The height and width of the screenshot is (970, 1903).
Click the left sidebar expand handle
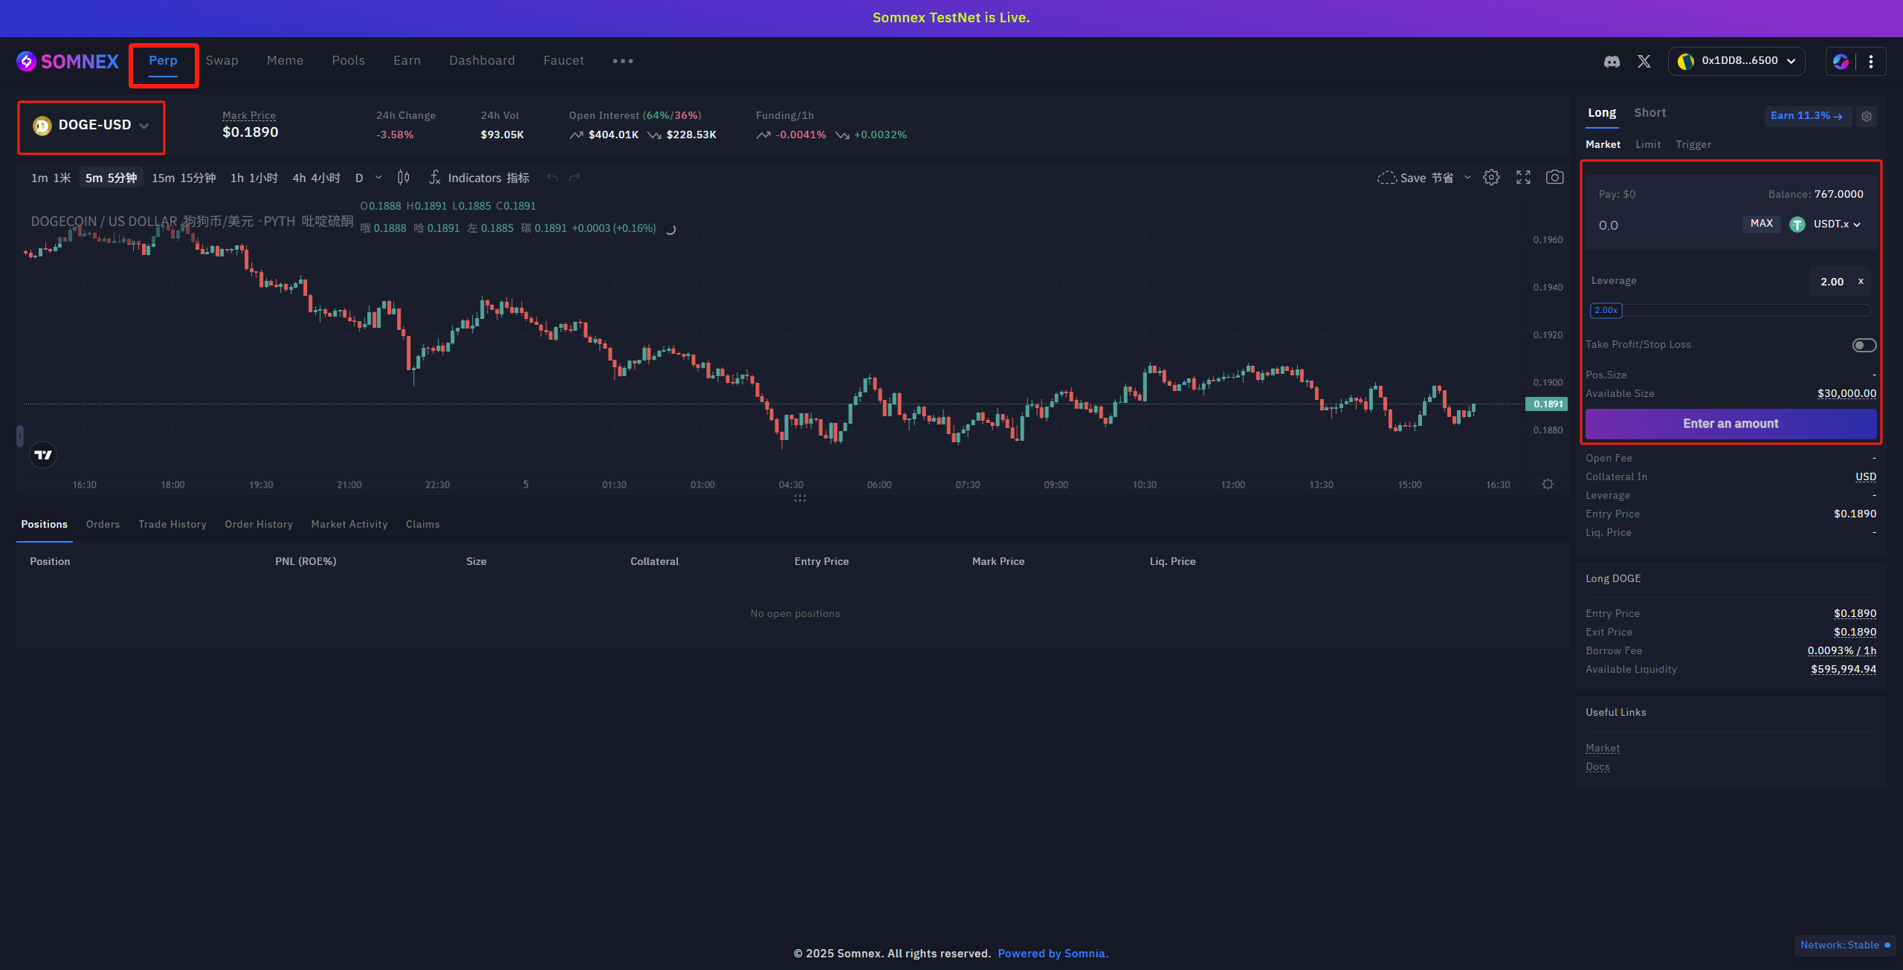pyautogui.click(x=20, y=436)
